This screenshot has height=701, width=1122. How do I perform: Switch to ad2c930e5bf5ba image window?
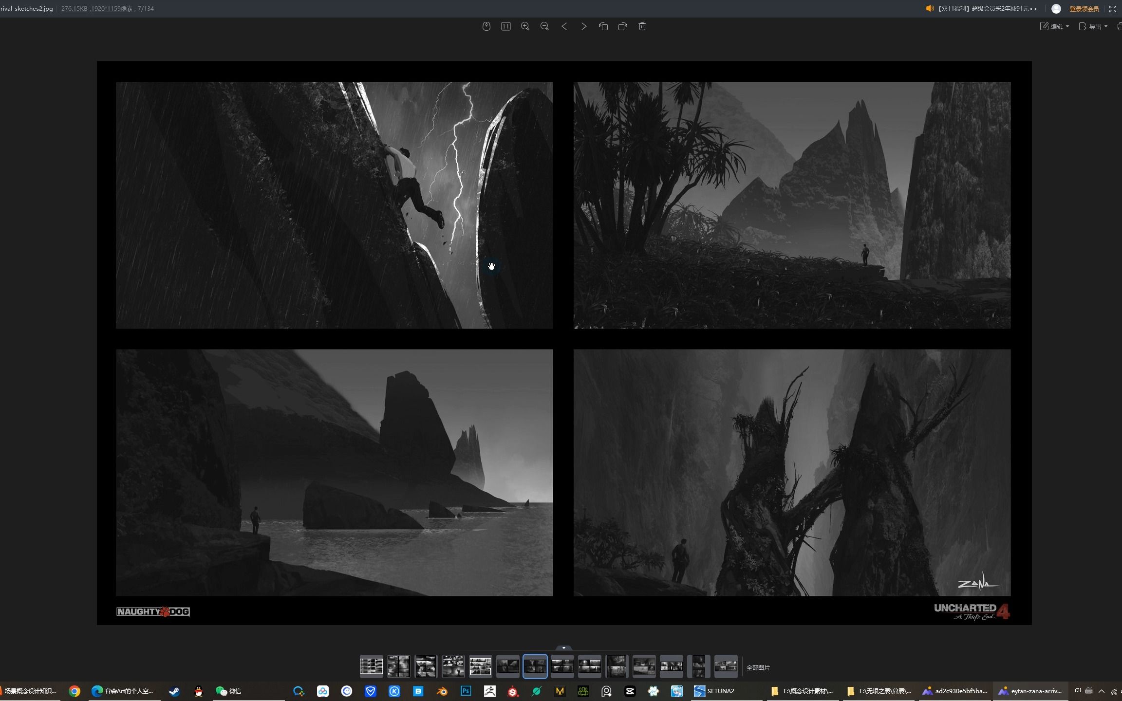click(955, 691)
